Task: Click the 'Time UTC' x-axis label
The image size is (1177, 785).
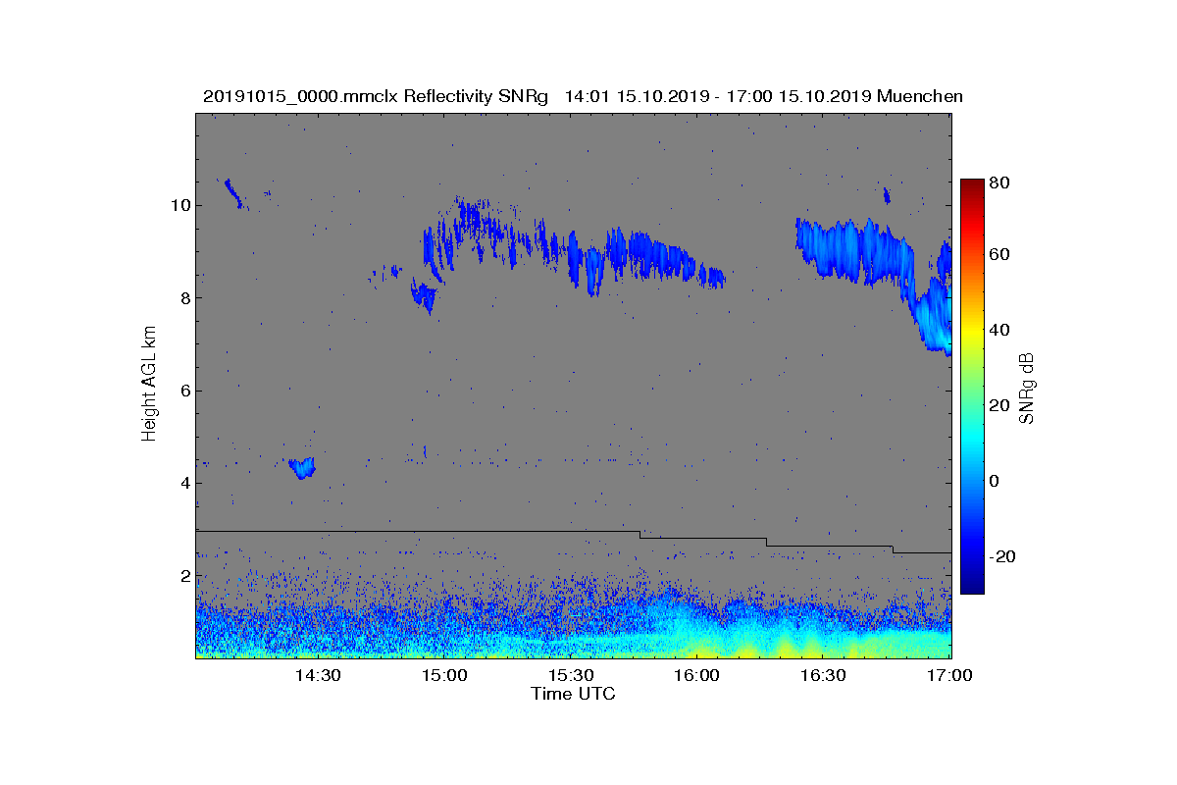Action: (574, 694)
